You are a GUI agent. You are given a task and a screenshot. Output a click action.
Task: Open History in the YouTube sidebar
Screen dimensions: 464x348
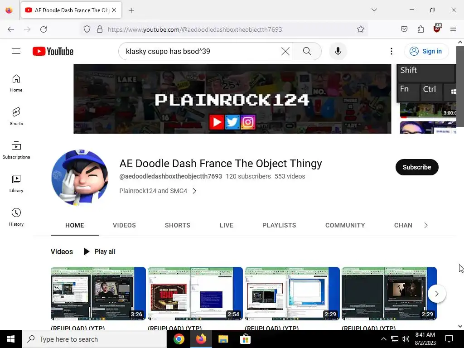tap(16, 217)
